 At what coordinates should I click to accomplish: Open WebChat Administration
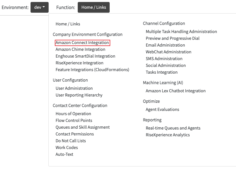pos(168,52)
